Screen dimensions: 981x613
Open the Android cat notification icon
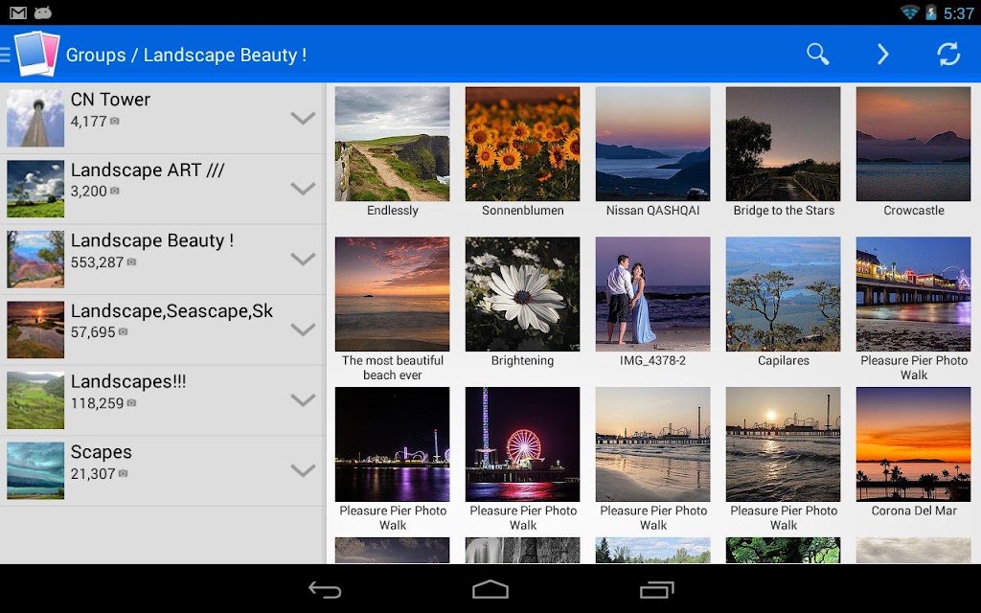pos(42,12)
